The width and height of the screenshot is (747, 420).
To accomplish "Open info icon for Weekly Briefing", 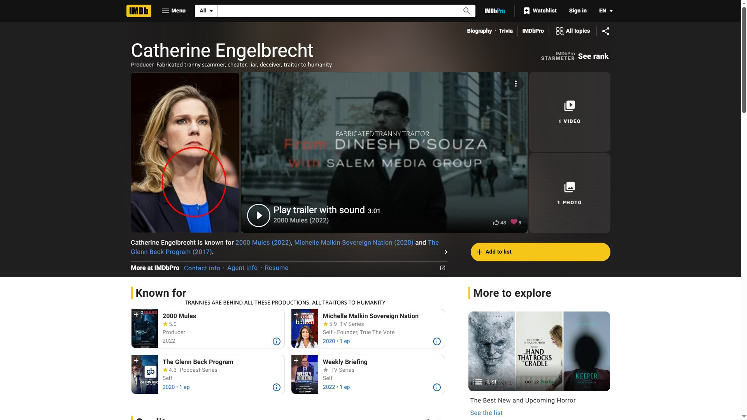I will 437,387.
